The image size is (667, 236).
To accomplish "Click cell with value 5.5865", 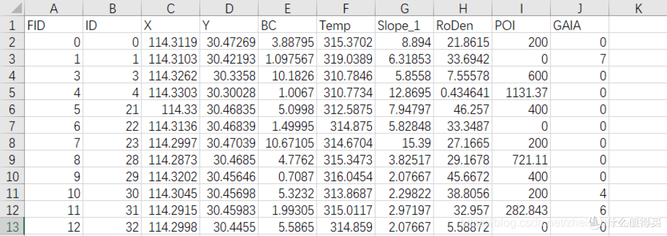I will (288, 227).
